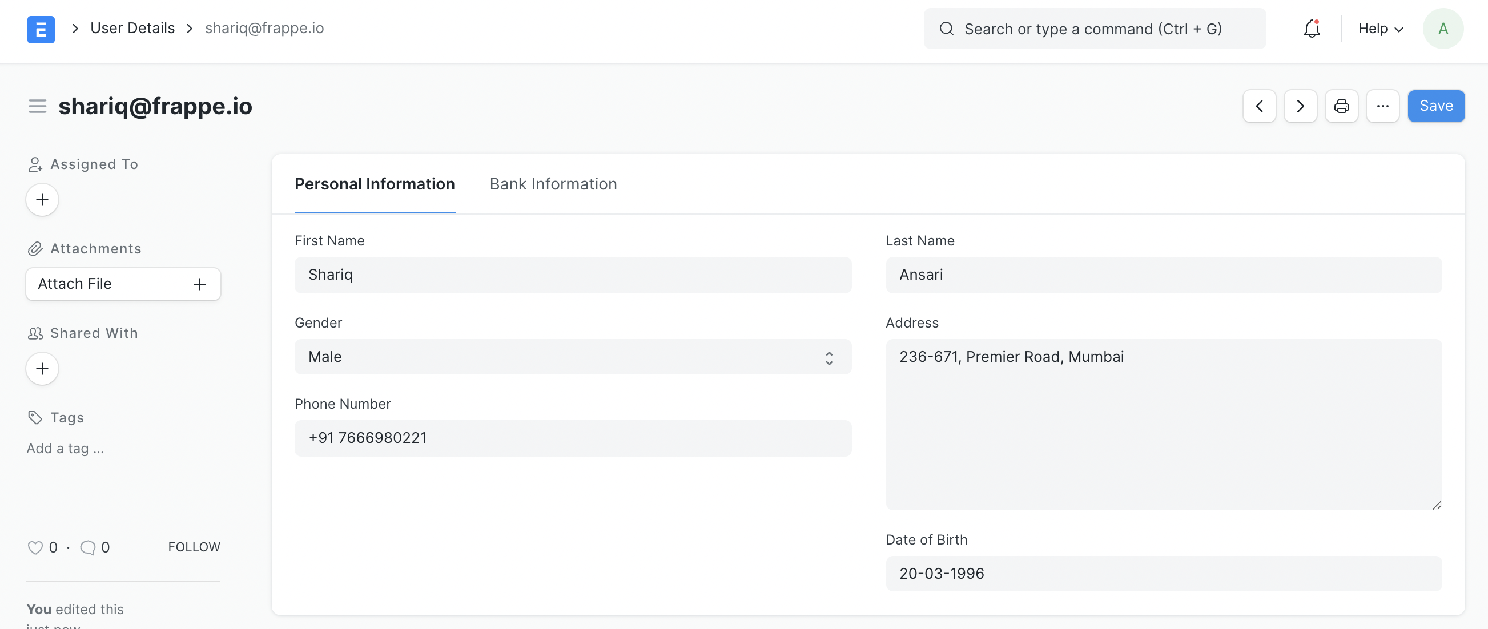
Task: Click the more options ellipsis icon
Action: (x=1384, y=105)
